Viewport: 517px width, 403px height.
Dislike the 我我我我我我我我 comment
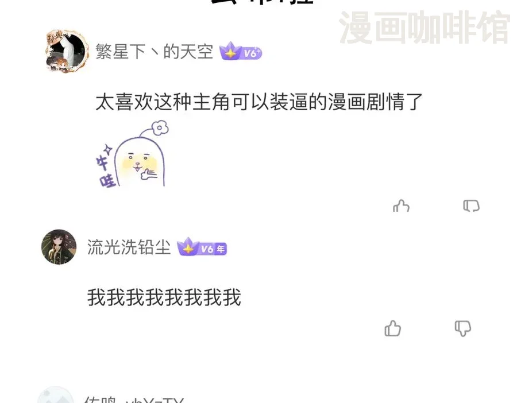(463, 328)
